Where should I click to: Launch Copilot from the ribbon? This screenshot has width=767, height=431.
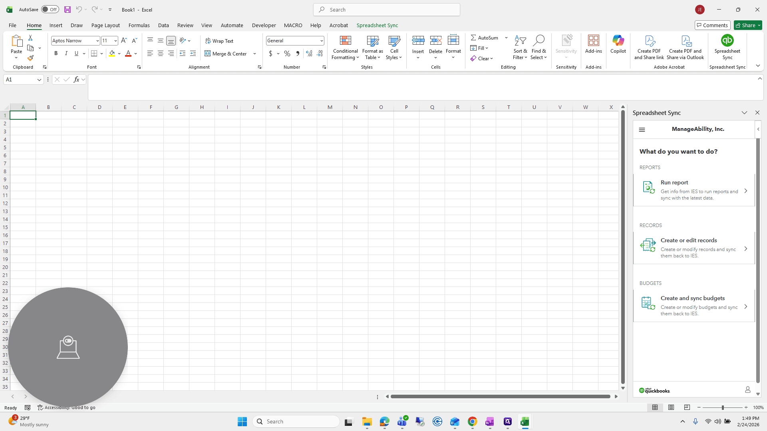click(x=618, y=44)
